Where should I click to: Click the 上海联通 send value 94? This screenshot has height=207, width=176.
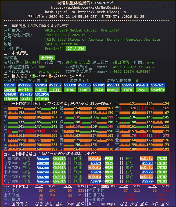[x=41, y=195]
